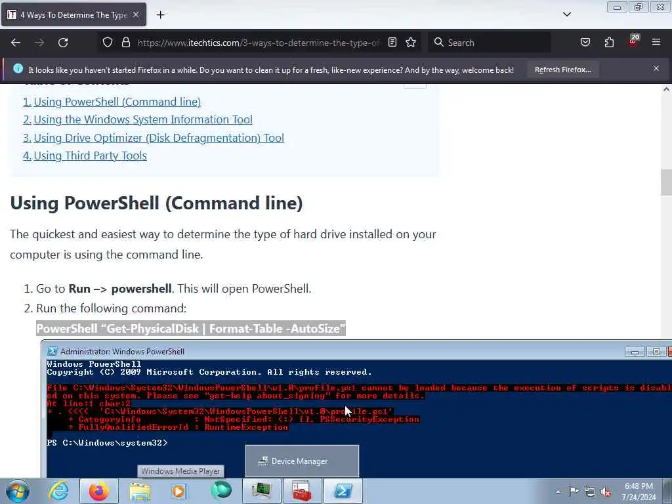
Task: Select the '4 Ways To Determine The Type' tab
Action: (73, 15)
